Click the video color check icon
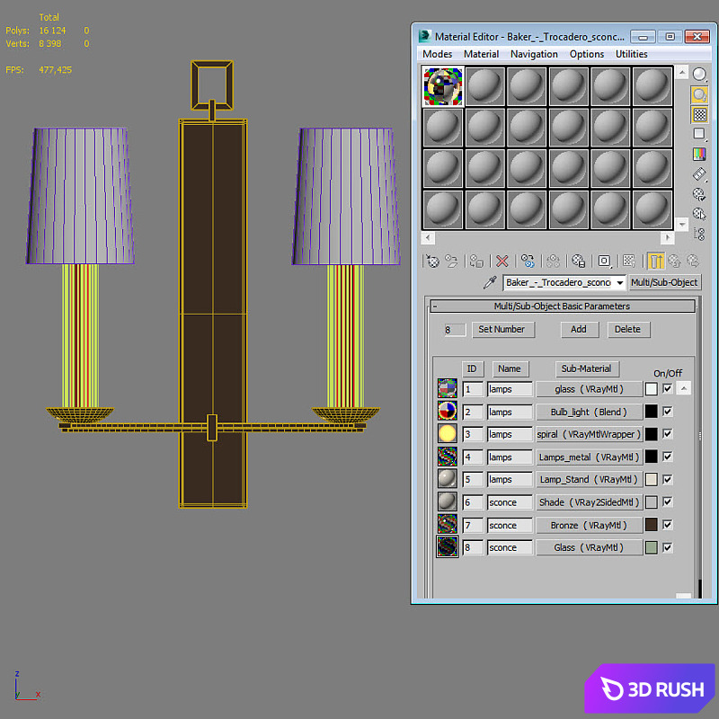Screen dimensions: 719x719 coord(699,154)
